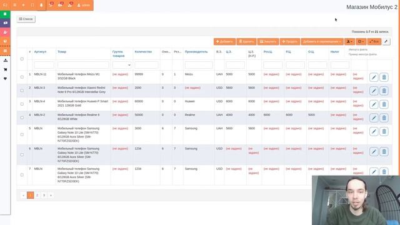Focus the Производитель filter input field

(x=199, y=65)
